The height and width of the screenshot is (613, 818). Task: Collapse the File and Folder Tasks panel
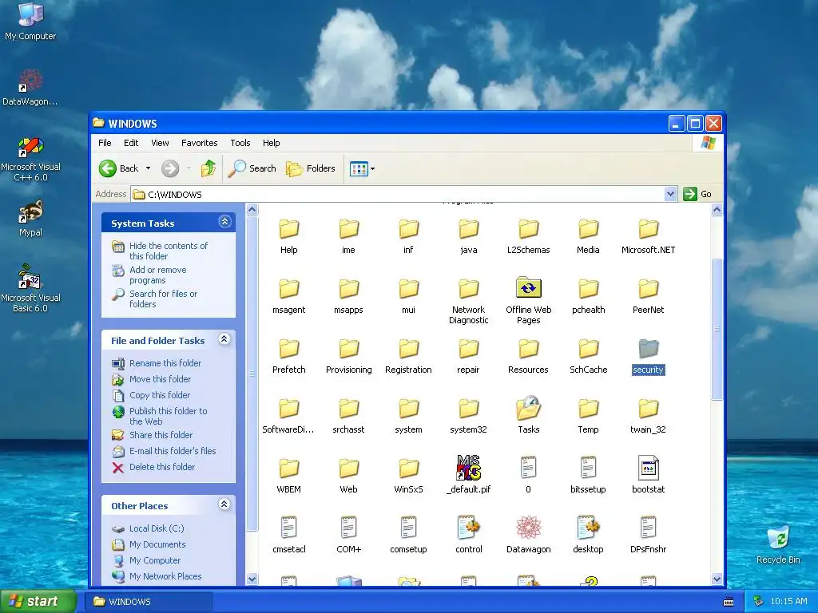coord(224,339)
